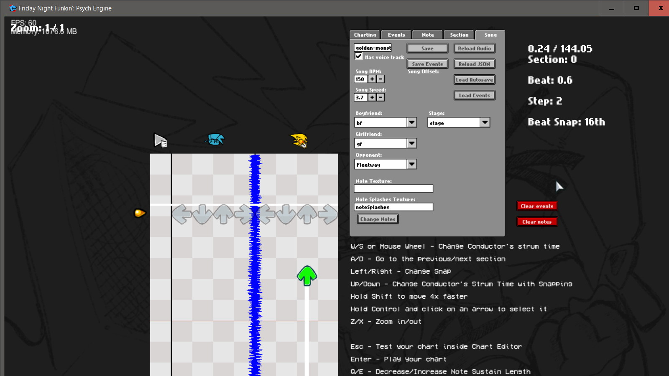Increase Song Speed with plus button

(x=372, y=97)
